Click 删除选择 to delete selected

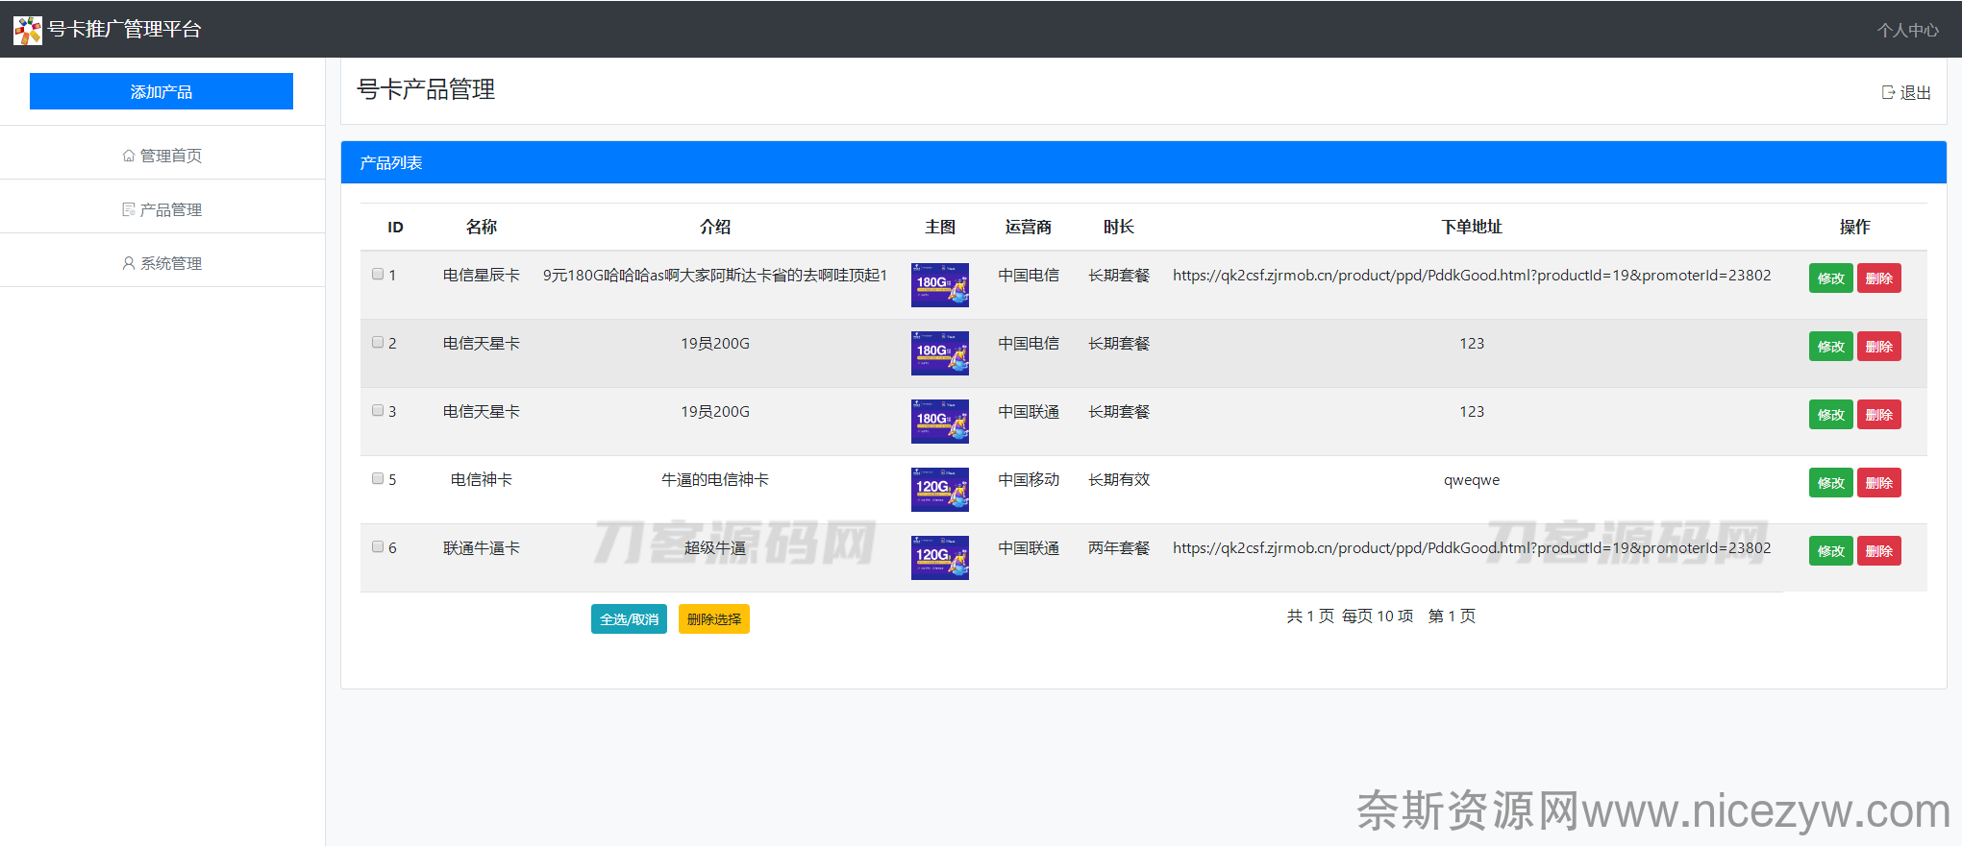pos(713,619)
